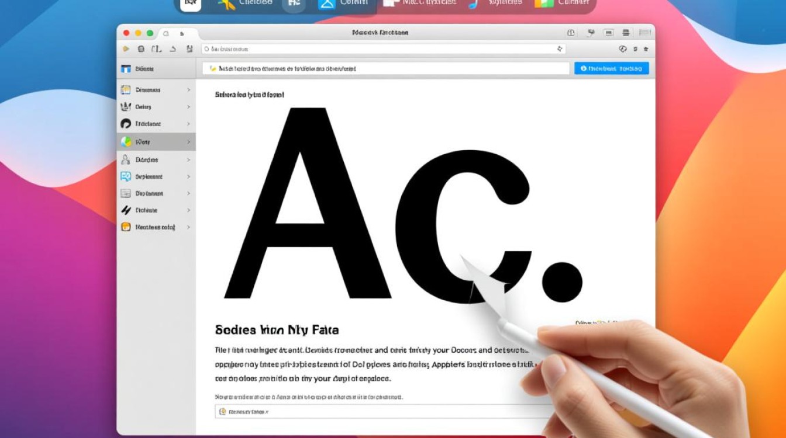The height and width of the screenshot is (438, 786).
Task: Click the orange square icon in sidebar
Action: coord(126,227)
